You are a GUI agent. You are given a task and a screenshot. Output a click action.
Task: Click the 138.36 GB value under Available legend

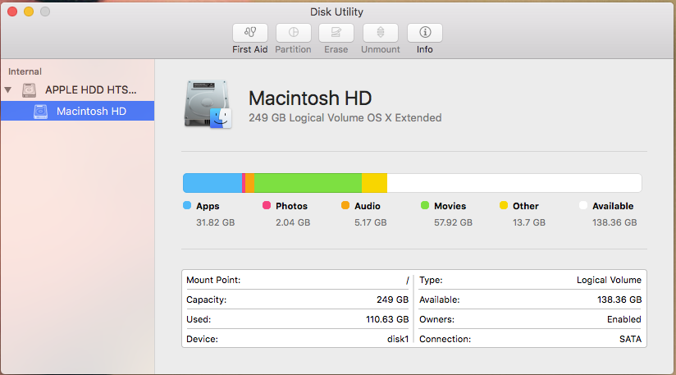(x=614, y=222)
